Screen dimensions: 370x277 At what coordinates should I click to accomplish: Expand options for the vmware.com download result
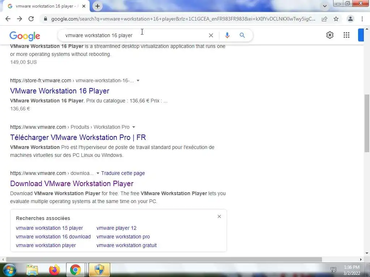tap(98, 173)
